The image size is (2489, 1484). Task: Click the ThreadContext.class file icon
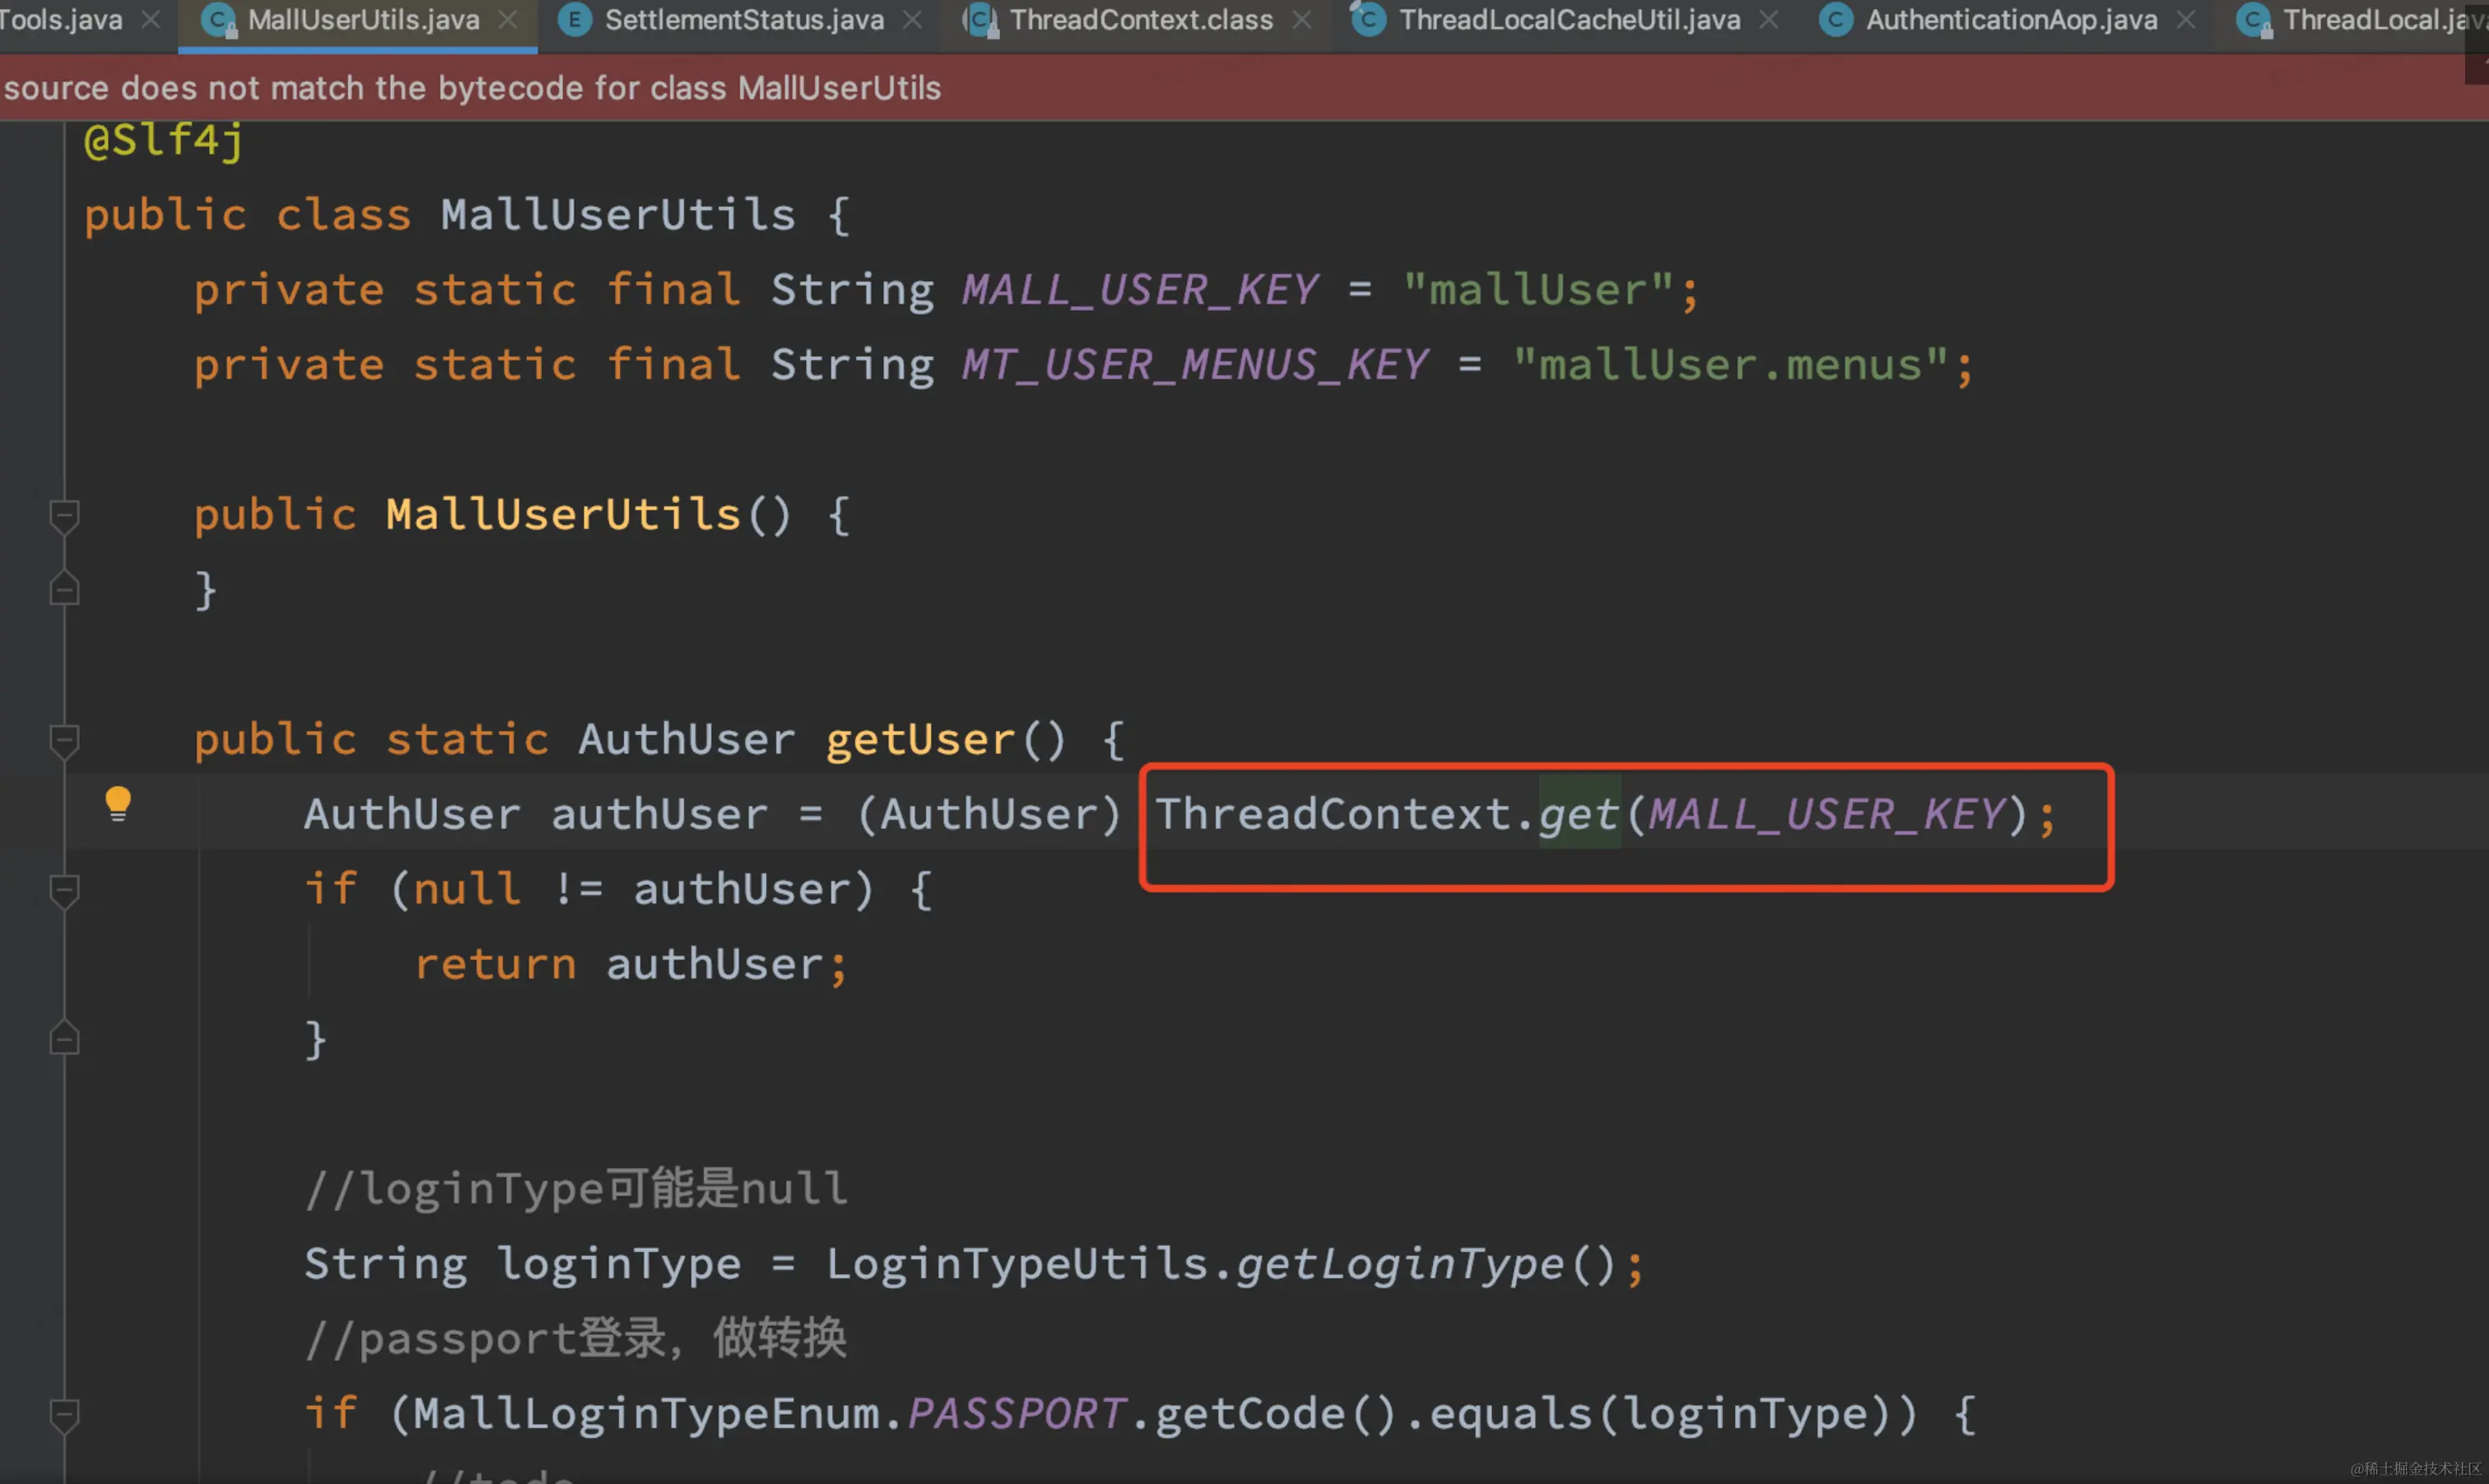click(980, 20)
